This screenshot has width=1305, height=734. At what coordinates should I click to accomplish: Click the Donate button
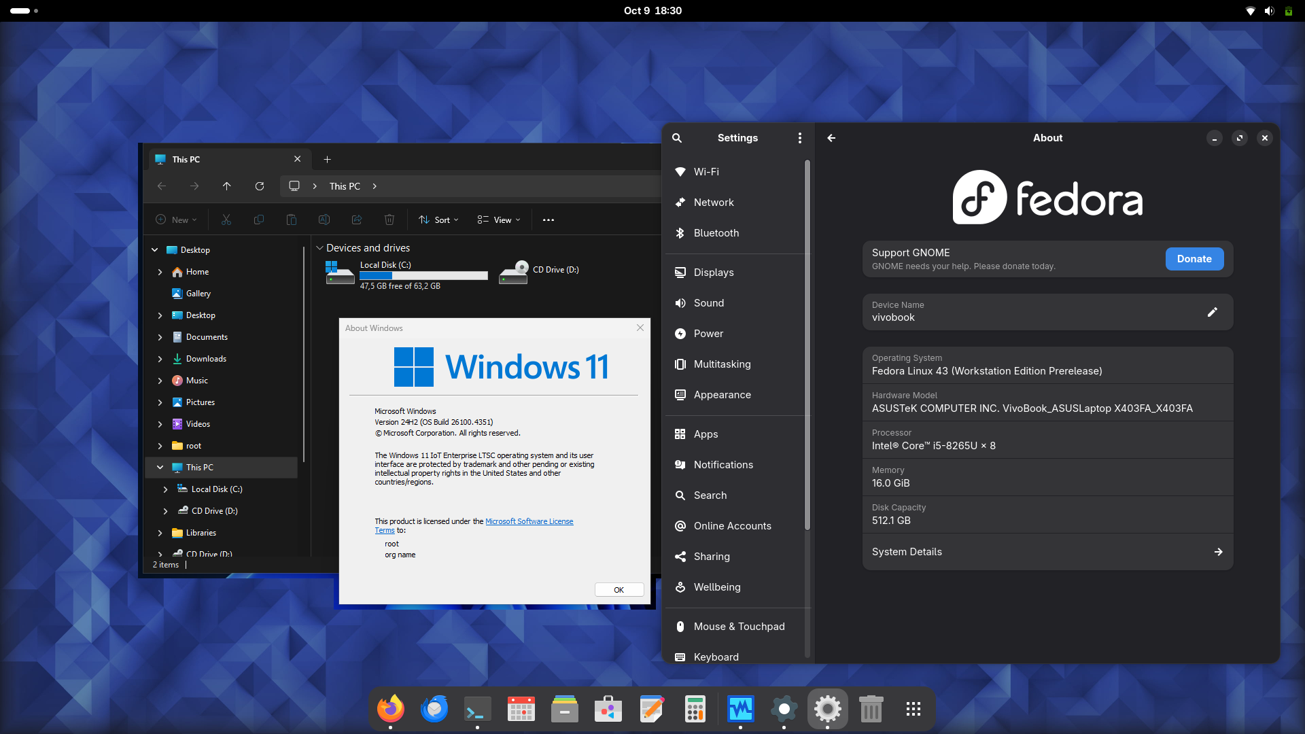point(1194,259)
